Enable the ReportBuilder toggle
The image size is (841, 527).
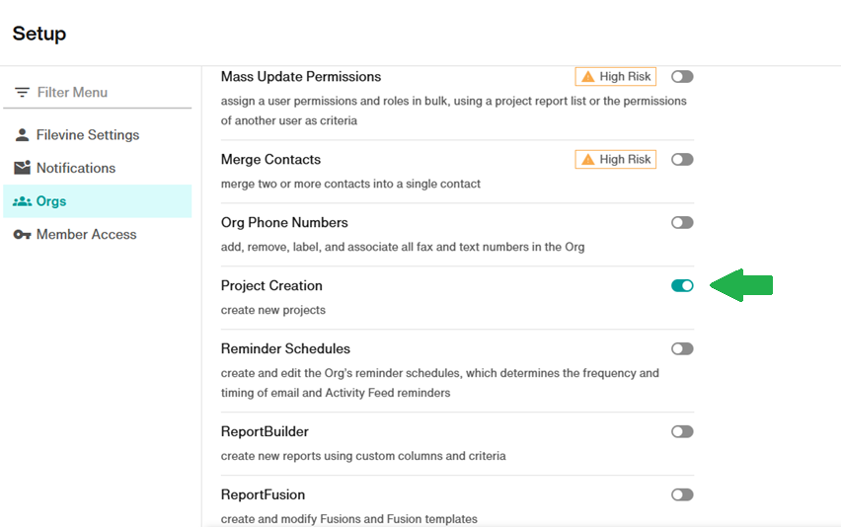coord(682,431)
